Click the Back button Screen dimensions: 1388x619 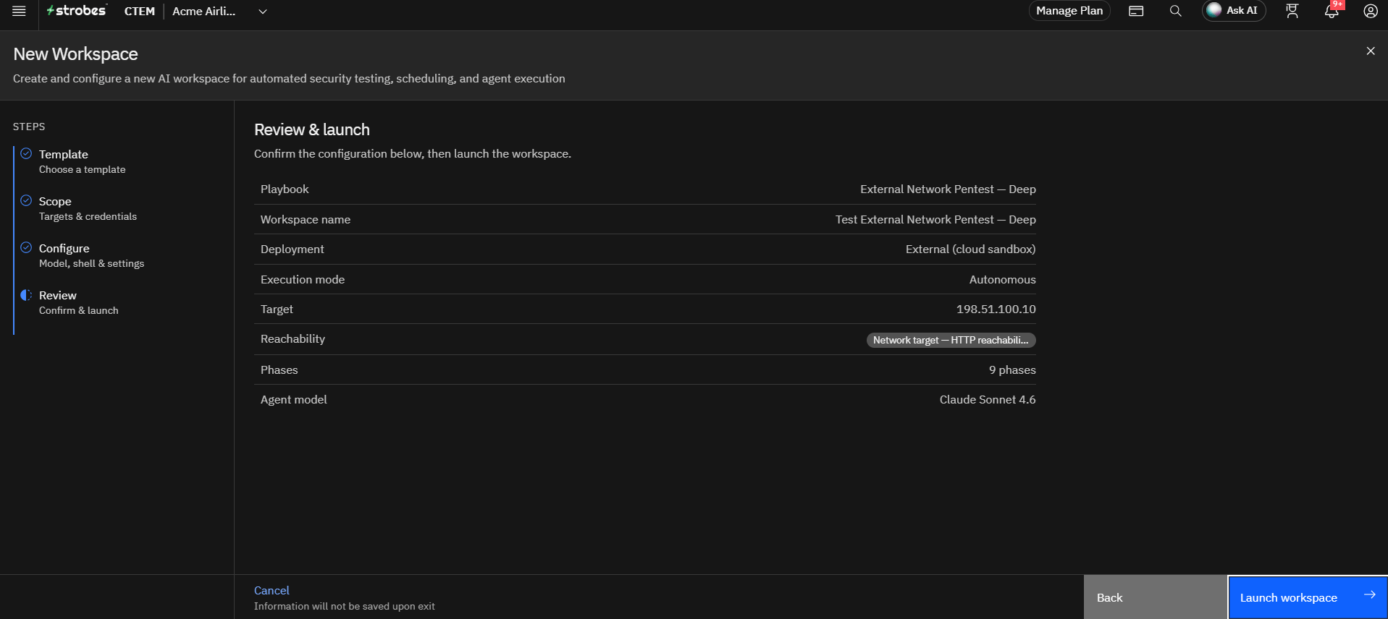point(1156,597)
